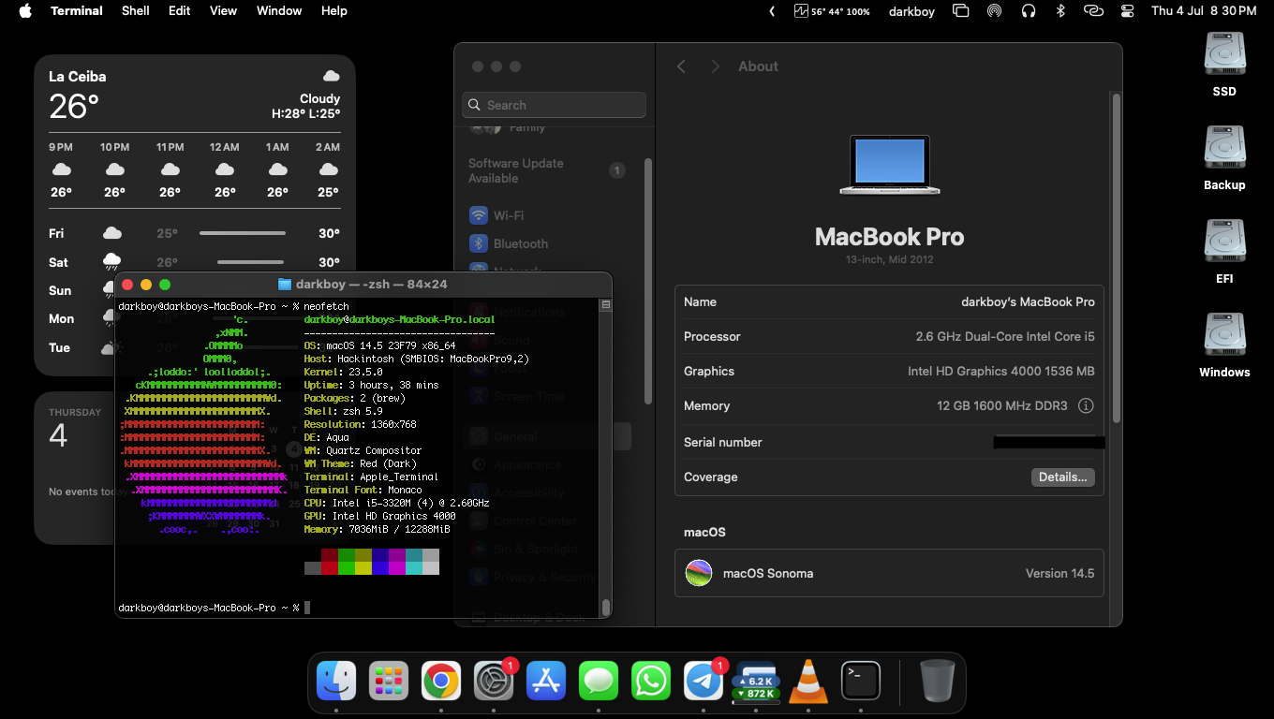The image size is (1274, 719).
Task: Open Launchpad from the Dock
Action: (x=389, y=681)
